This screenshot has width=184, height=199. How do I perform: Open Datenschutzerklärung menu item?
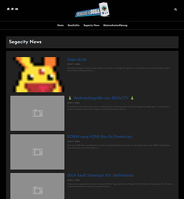[x=115, y=25]
